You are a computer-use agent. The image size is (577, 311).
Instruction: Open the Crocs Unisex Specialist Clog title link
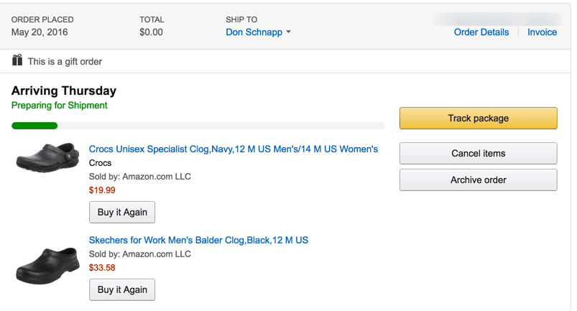click(x=233, y=149)
